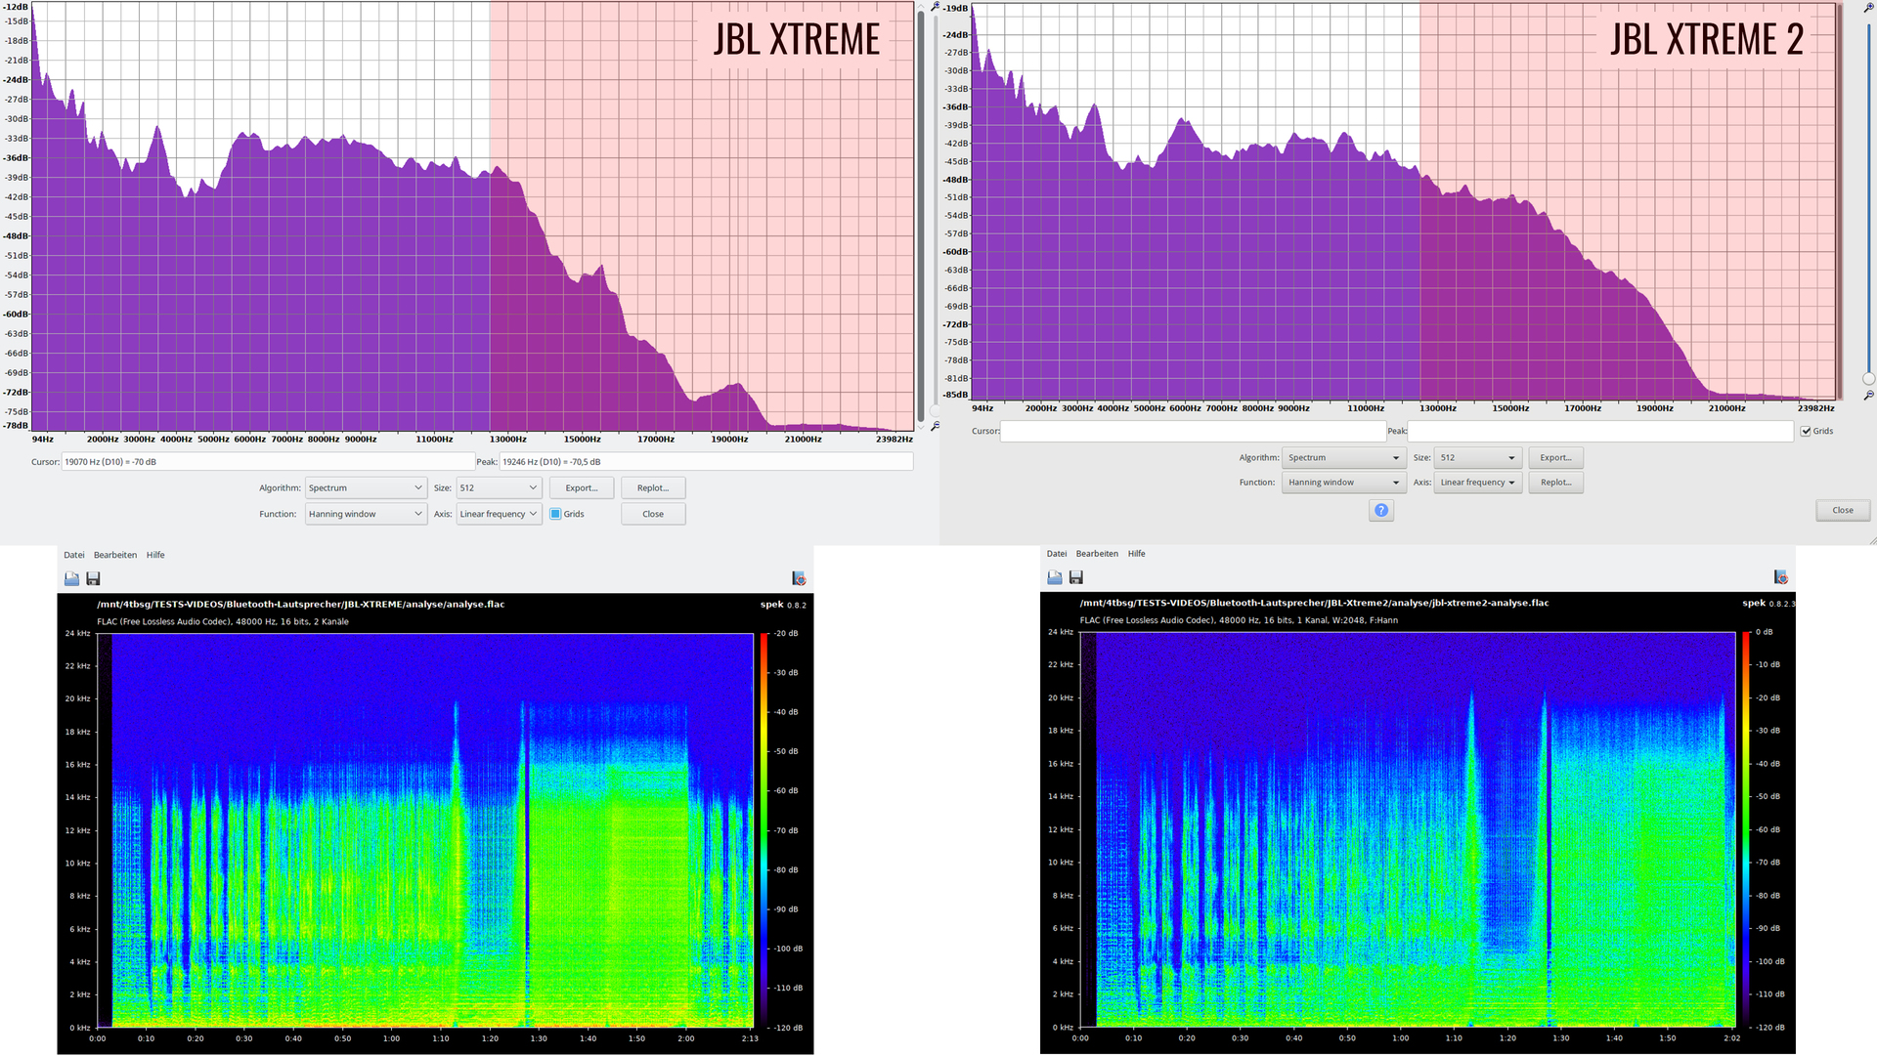Open Linear frequency dropdown in Xtreme 2 window

(1478, 483)
